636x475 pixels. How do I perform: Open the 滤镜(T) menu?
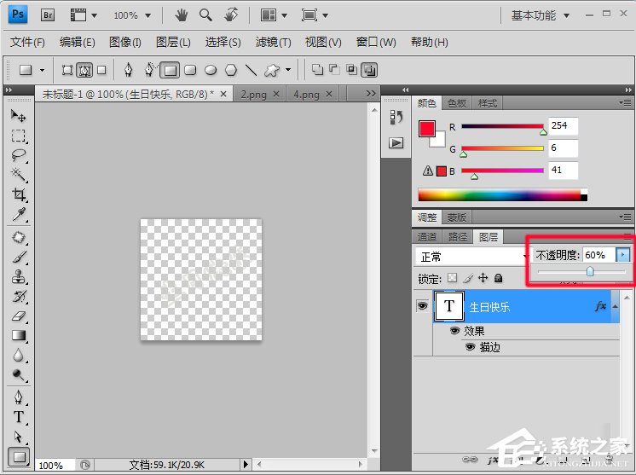(x=273, y=42)
